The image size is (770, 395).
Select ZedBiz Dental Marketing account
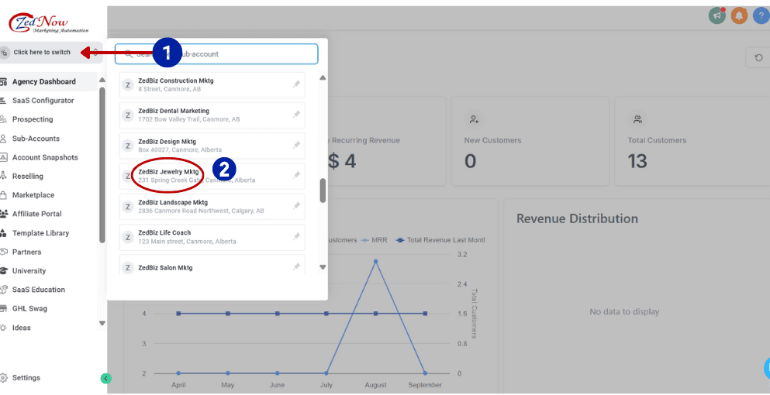click(212, 115)
